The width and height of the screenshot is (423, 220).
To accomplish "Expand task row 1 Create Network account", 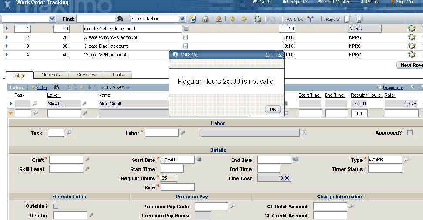I will [x=7, y=29].
